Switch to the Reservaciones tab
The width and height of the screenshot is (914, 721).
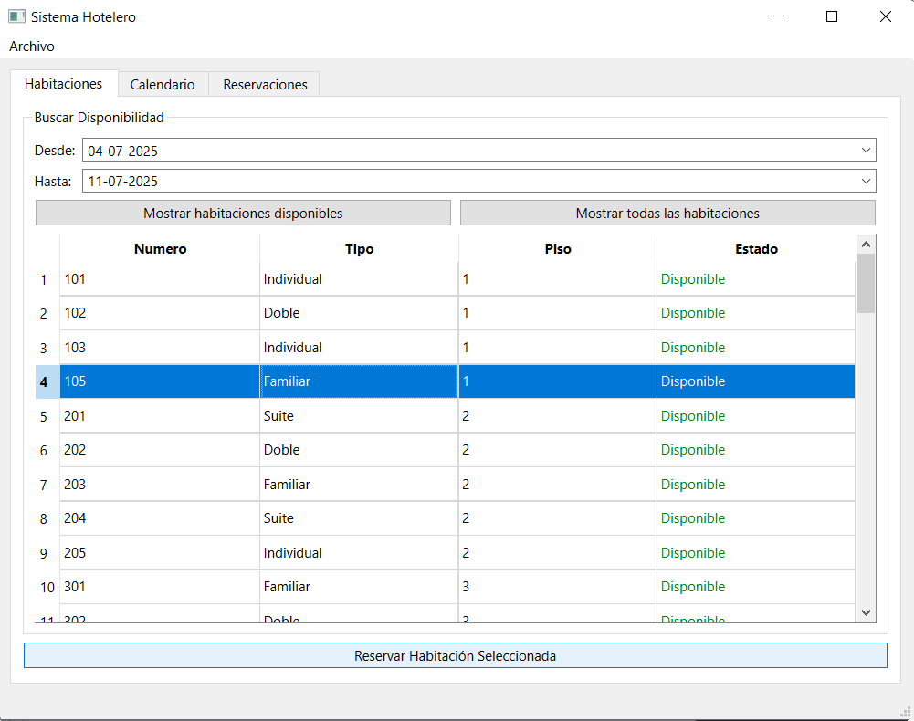[265, 85]
